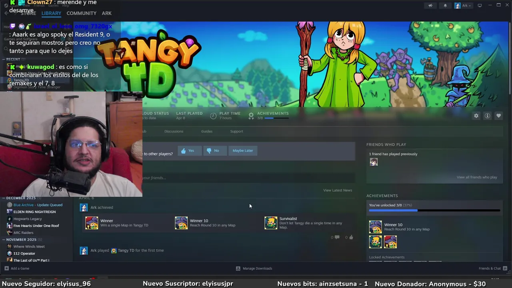Click the Maybe Later button

click(243, 151)
